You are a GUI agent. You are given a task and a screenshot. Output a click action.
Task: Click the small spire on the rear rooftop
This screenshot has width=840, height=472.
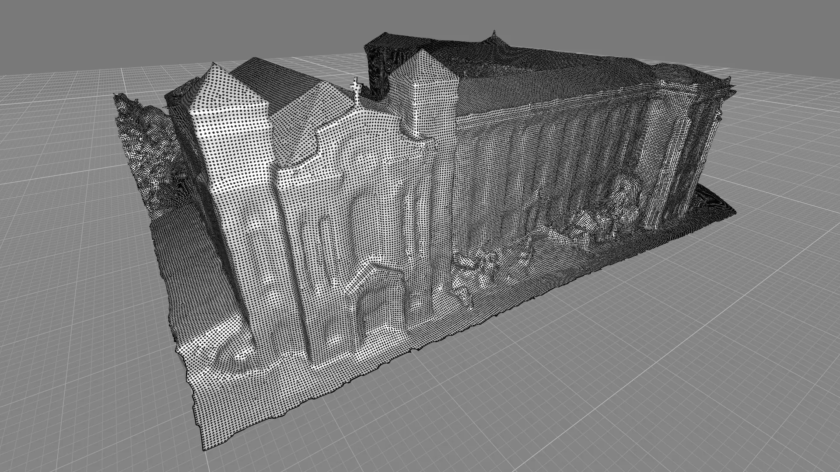[495, 35]
